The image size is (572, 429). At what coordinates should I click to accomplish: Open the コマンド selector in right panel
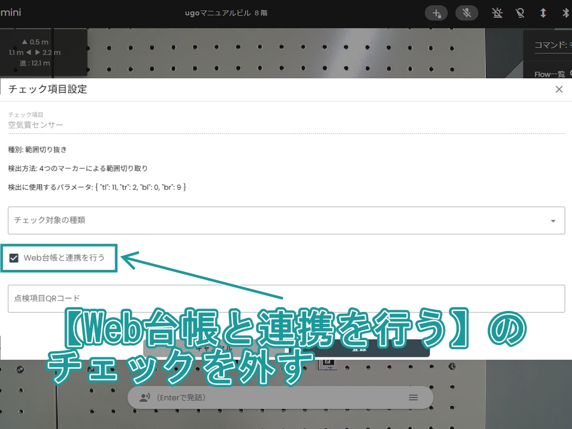pyautogui.click(x=553, y=45)
